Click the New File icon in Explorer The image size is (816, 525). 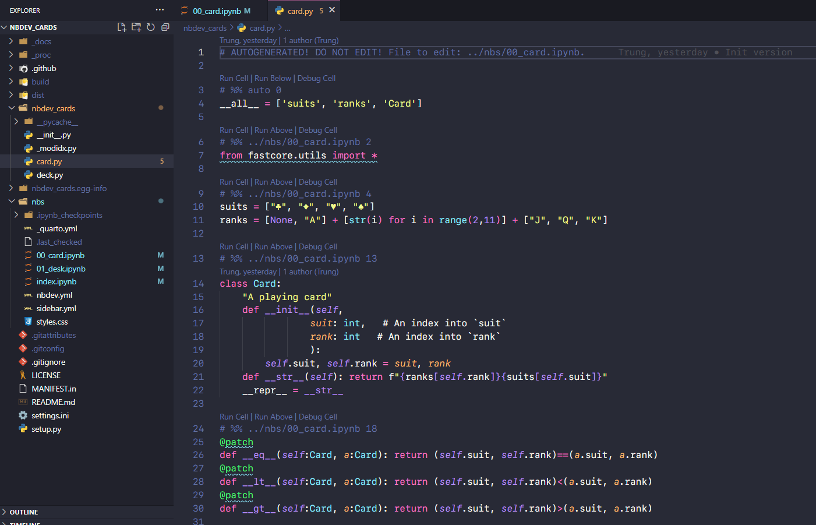(x=122, y=27)
